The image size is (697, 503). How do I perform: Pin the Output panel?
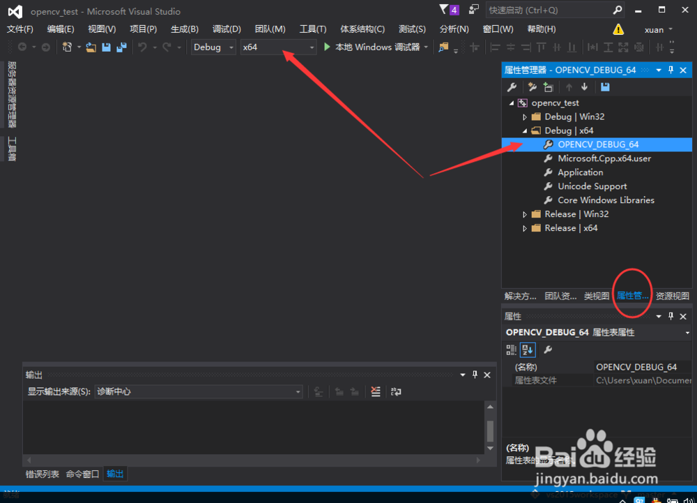[475, 375]
